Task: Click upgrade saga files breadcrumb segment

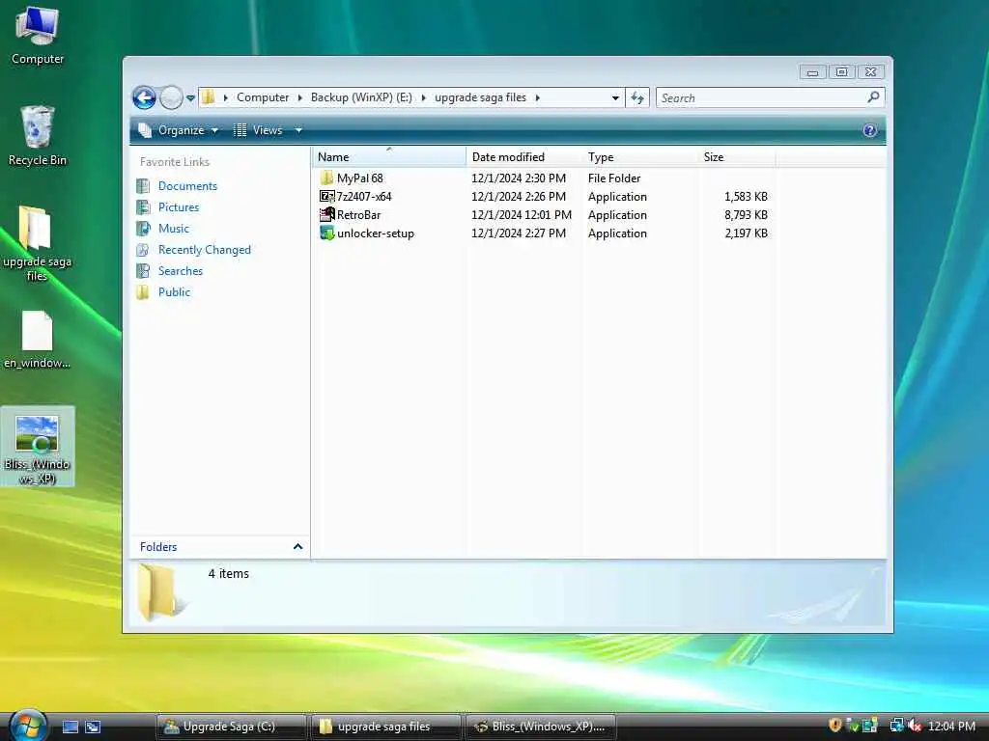Action: [480, 97]
